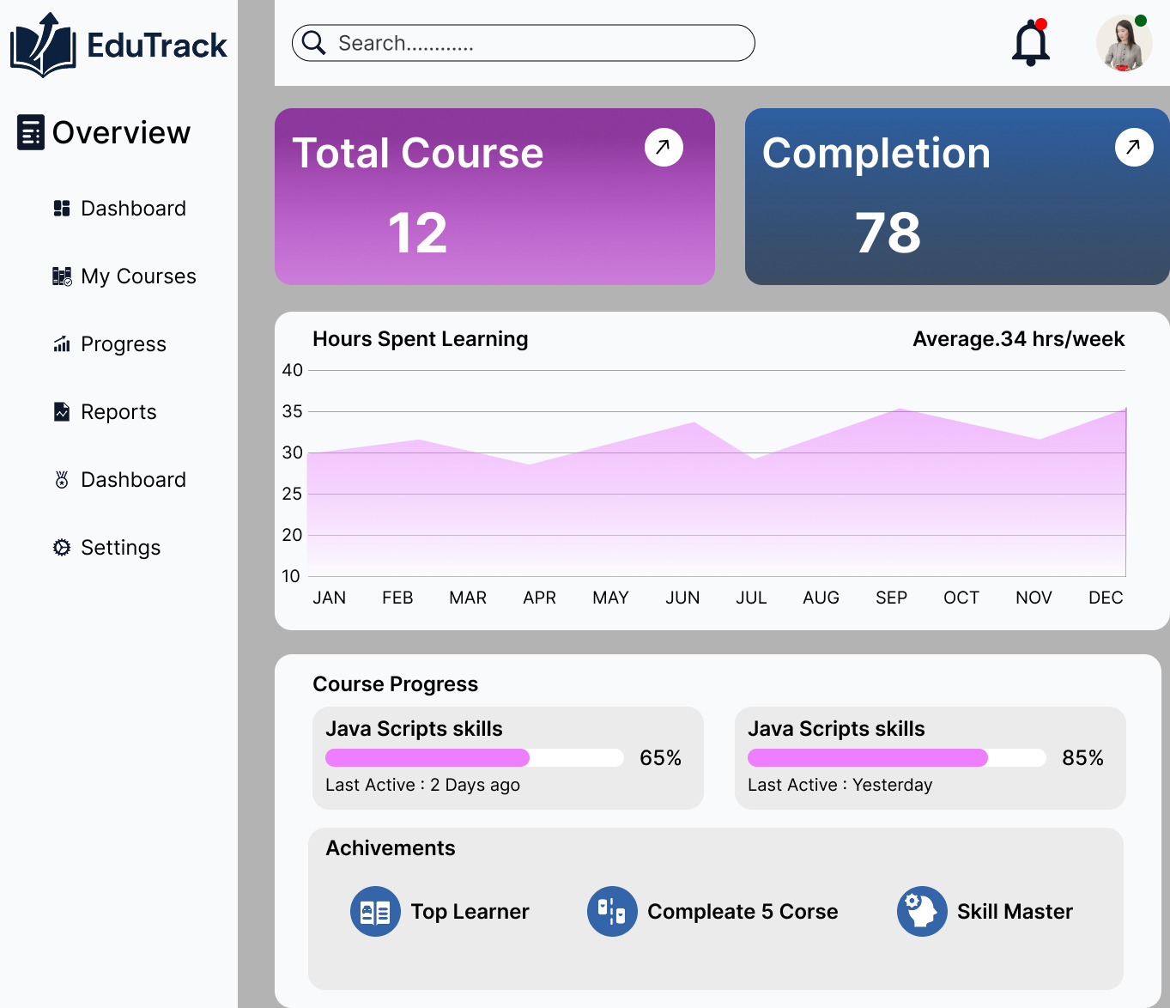Click the Overview menu heading
The image size is (1170, 1008).
(x=103, y=132)
